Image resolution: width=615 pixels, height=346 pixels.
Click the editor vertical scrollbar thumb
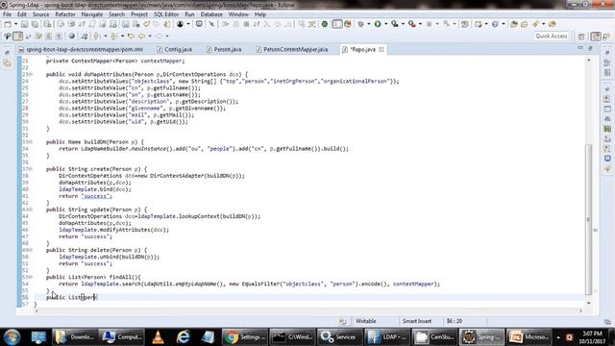pyautogui.click(x=588, y=220)
